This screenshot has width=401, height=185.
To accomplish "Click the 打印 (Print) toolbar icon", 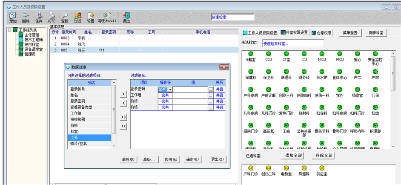I will click(52, 17).
